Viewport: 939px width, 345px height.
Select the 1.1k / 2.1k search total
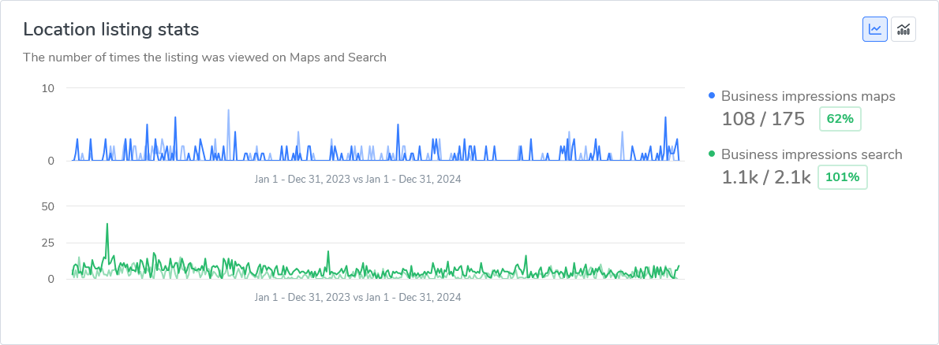[x=765, y=177]
